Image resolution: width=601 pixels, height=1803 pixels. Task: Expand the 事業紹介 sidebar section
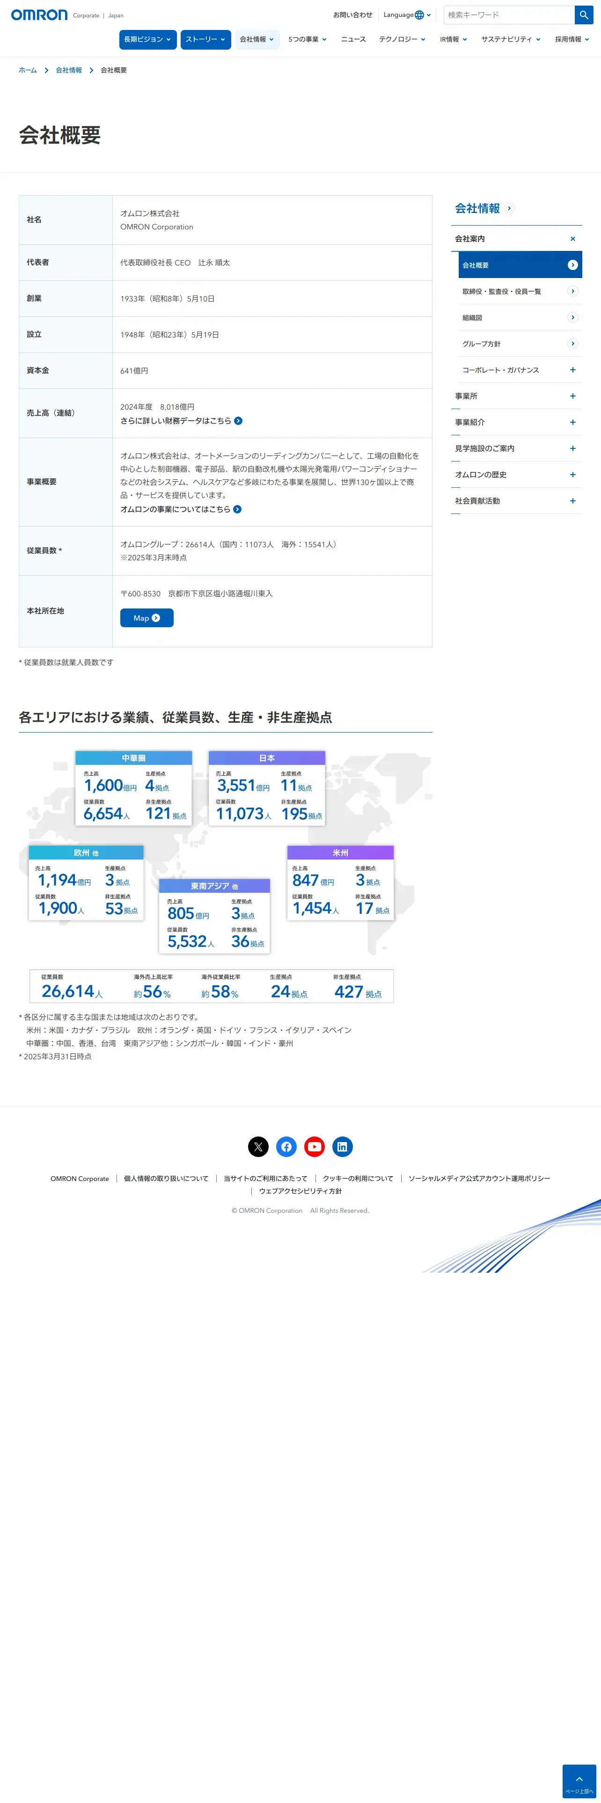pyautogui.click(x=572, y=422)
